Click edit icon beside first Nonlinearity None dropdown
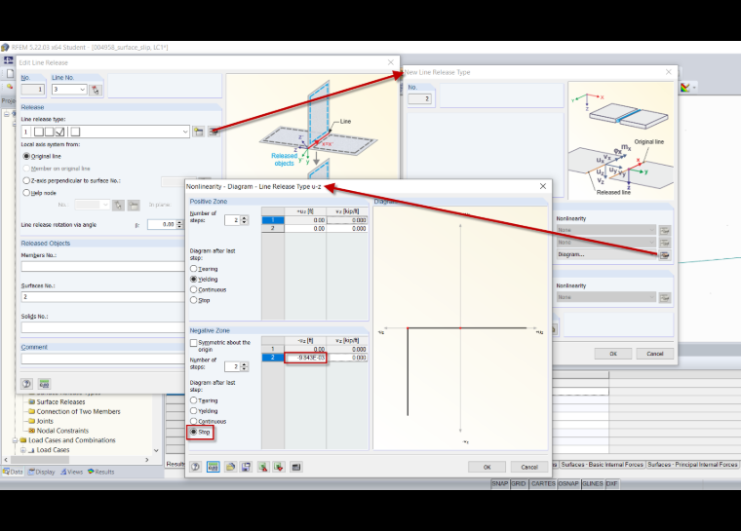This screenshot has height=531, width=741. pyautogui.click(x=664, y=230)
